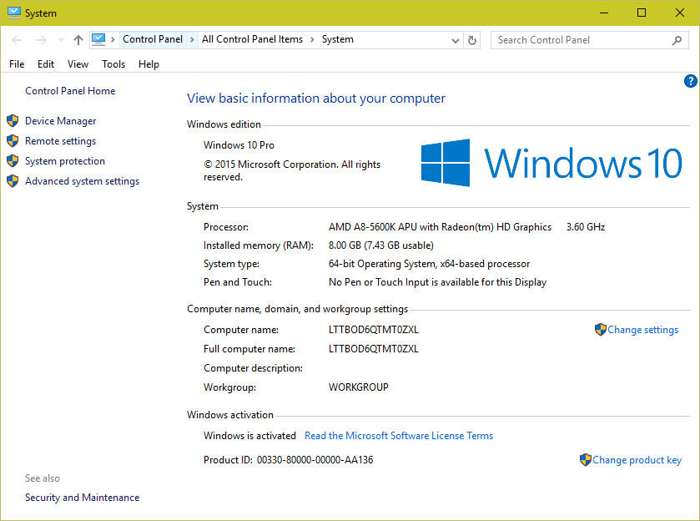Go up one level with Up arrow

pyautogui.click(x=78, y=40)
